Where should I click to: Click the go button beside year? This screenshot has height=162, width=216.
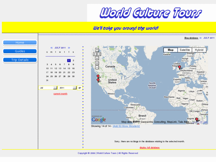[80, 88]
